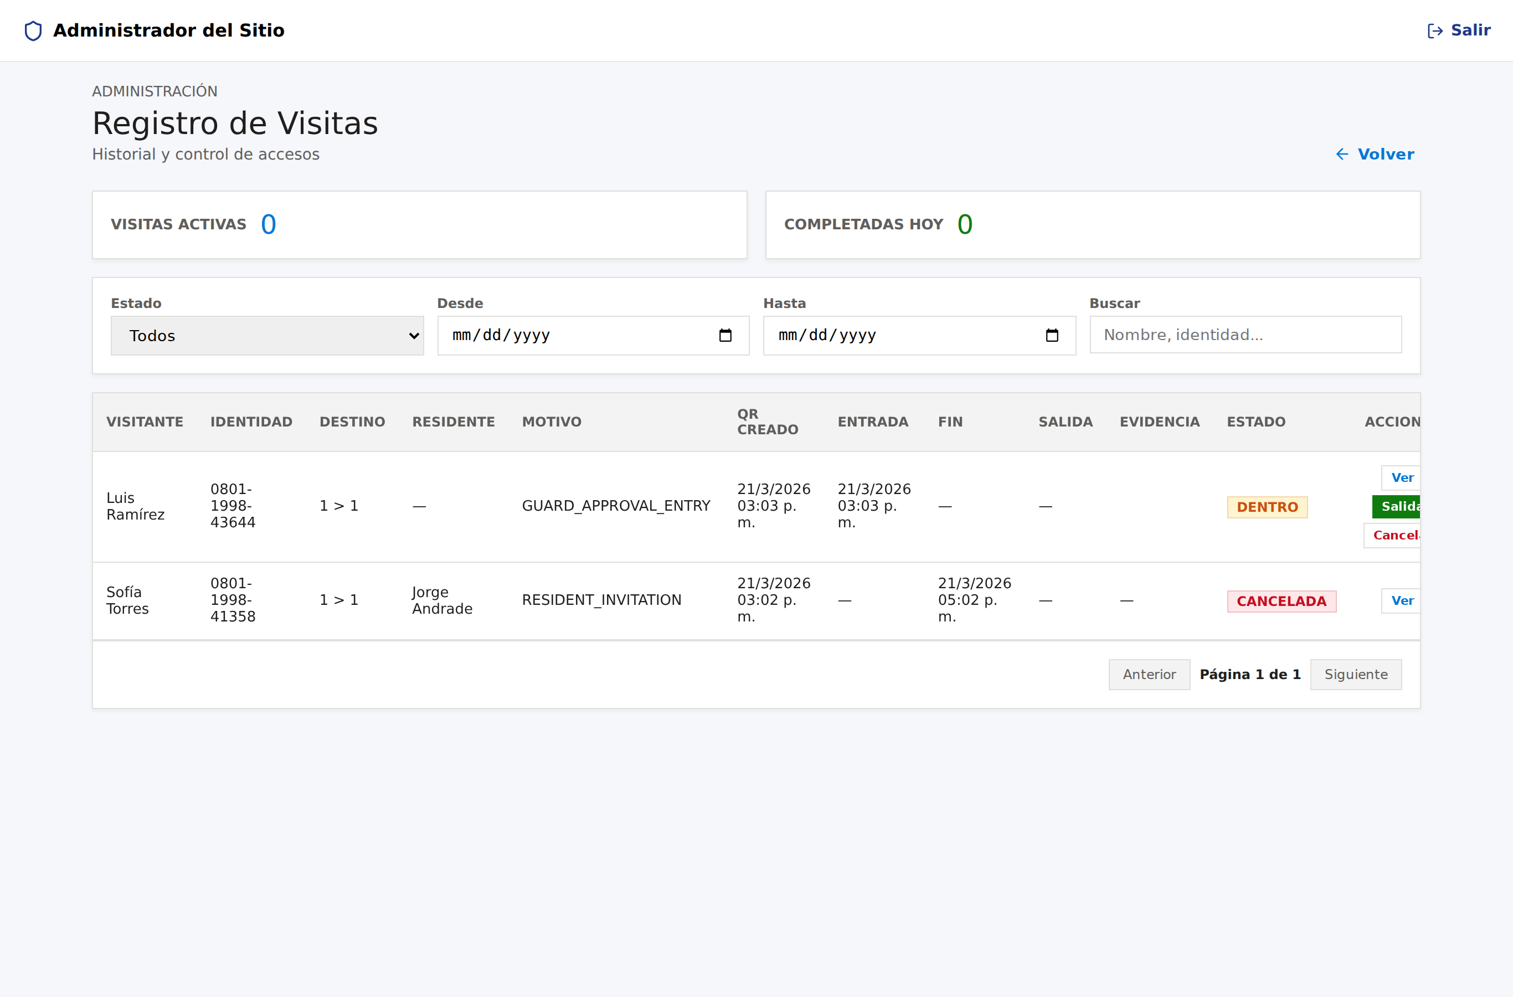Open the Estado dropdown

point(267,336)
